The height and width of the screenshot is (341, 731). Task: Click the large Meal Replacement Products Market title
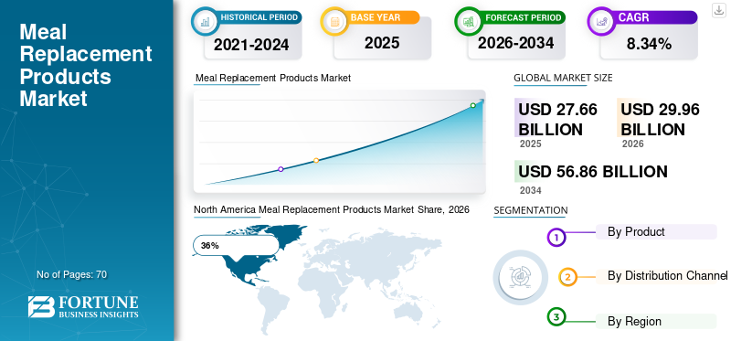(x=86, y=65)
